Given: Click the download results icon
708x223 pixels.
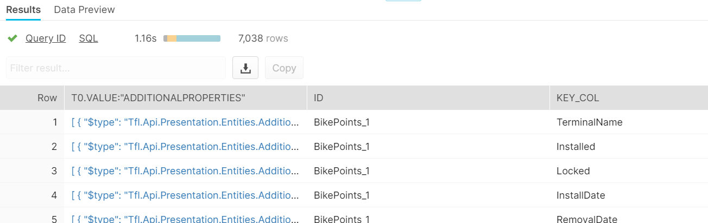Looking at the screenshot, I should click(x=245, y=68).
